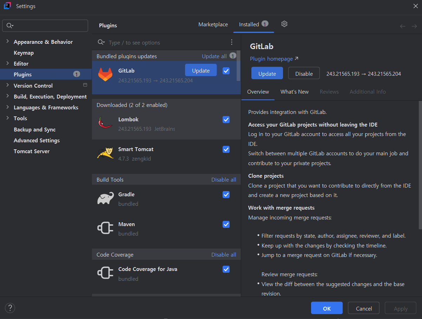422x319 pixels.
Task: Switch to the Marketplace tab
Action: click(213, 25)
